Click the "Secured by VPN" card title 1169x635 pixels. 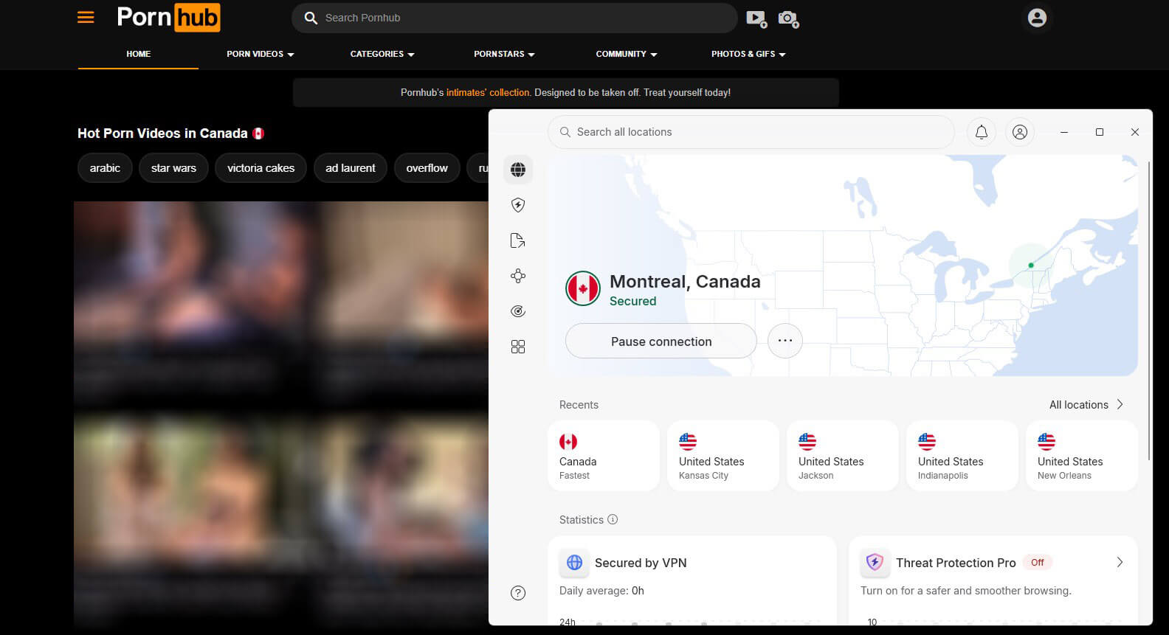click(x=641, y=563)
